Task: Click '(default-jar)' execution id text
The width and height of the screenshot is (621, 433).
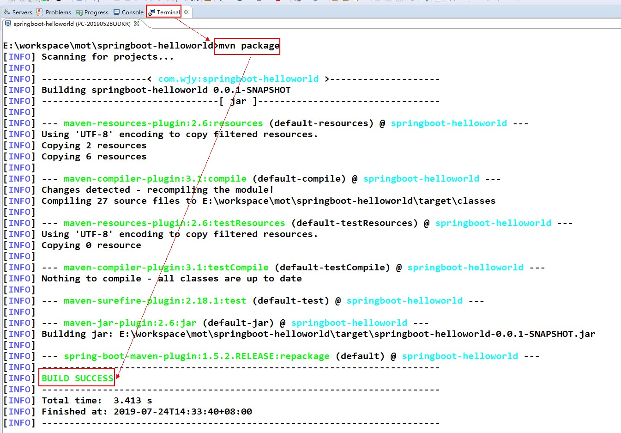Action: tap(238, 323)
